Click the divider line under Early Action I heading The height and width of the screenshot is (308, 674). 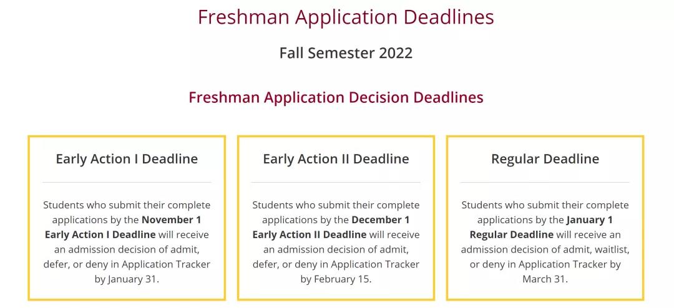pyautogui.click(x=127, y=182)
